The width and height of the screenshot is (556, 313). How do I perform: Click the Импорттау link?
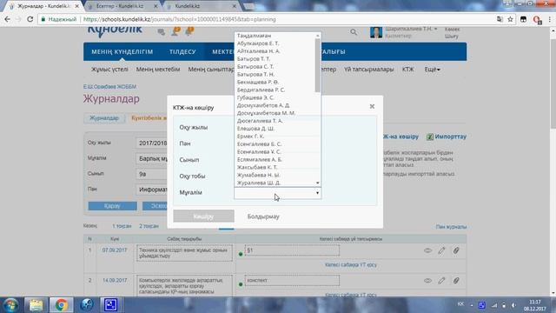tap(450, 137)
